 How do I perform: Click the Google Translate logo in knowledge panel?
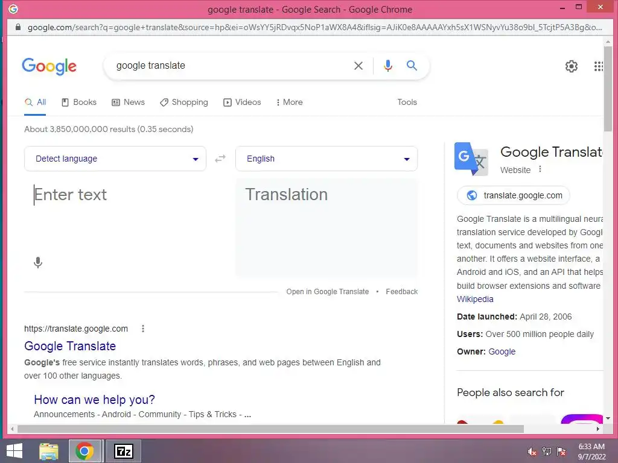(x=471, y=159)
